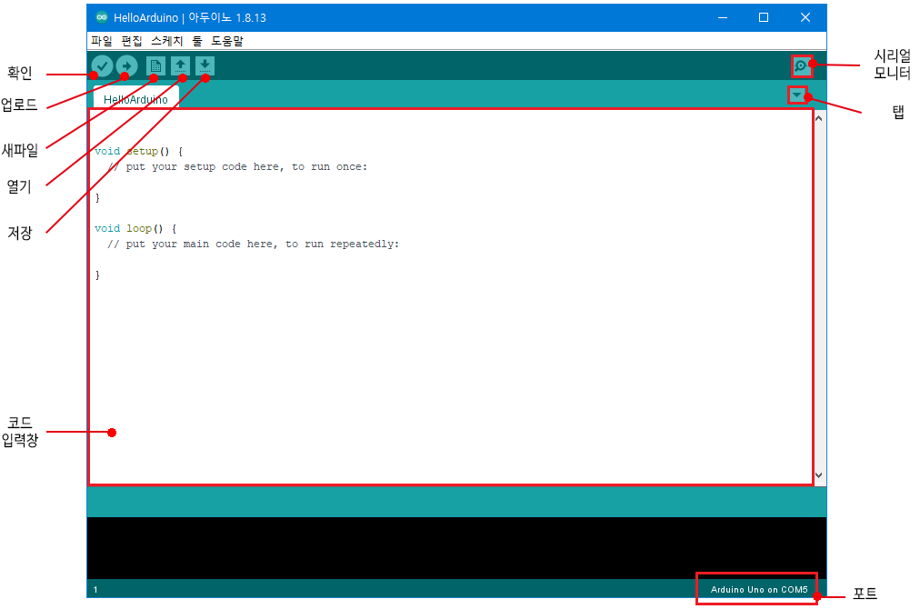Click the 'void setup() {' code line
Screen dimensions: 920x609
139,152
